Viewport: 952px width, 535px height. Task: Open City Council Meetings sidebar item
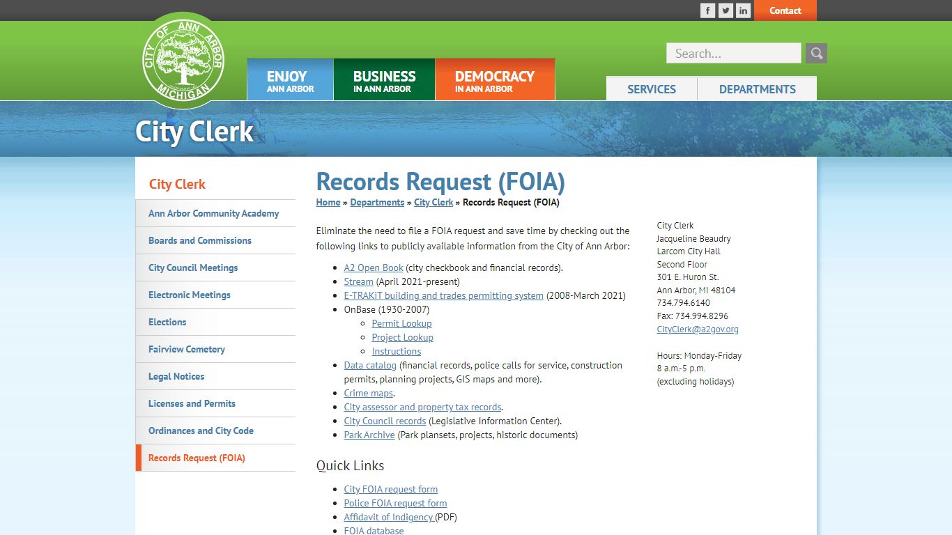point(215,267)
